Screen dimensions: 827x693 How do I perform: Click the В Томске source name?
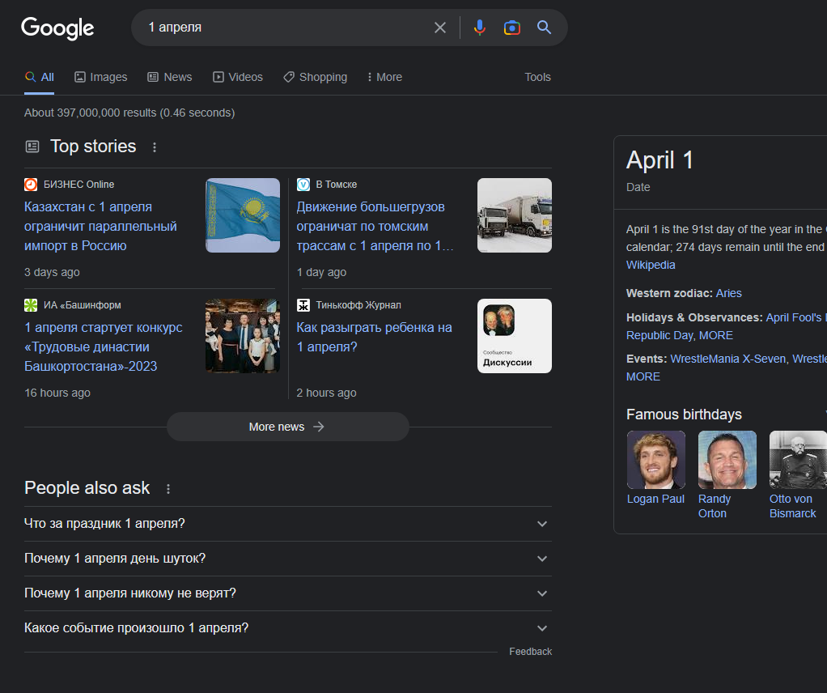336,185
